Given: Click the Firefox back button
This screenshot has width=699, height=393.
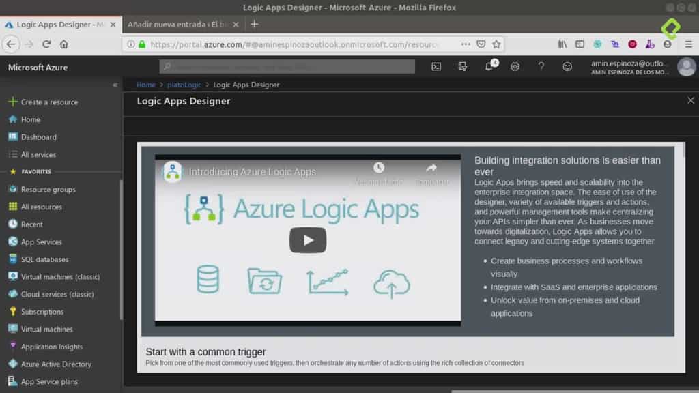Looking at the screenshot, I should [11, 44].
